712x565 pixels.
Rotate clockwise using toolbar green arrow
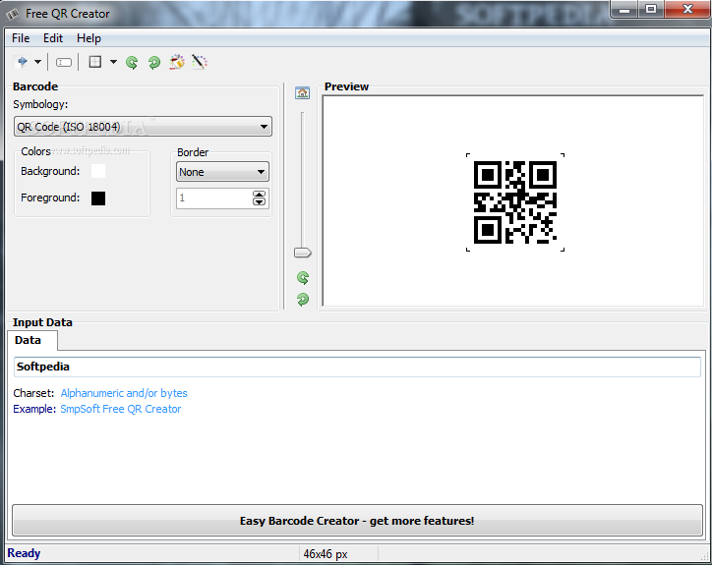[x=154, y=62]
